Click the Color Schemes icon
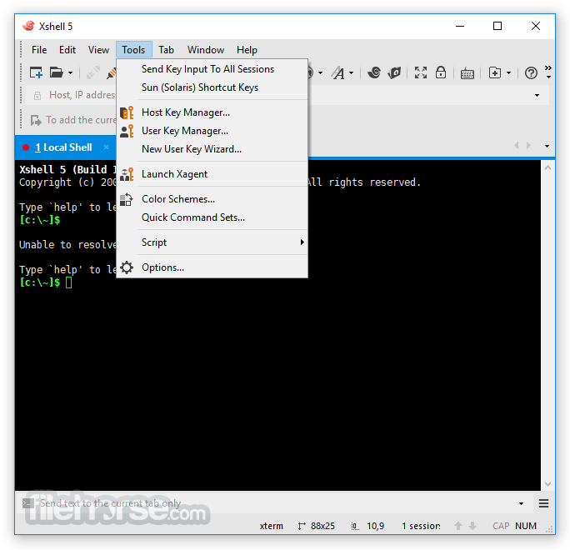Image resolution: width=570 pixels, height=550 pixels. pos(127,199)
